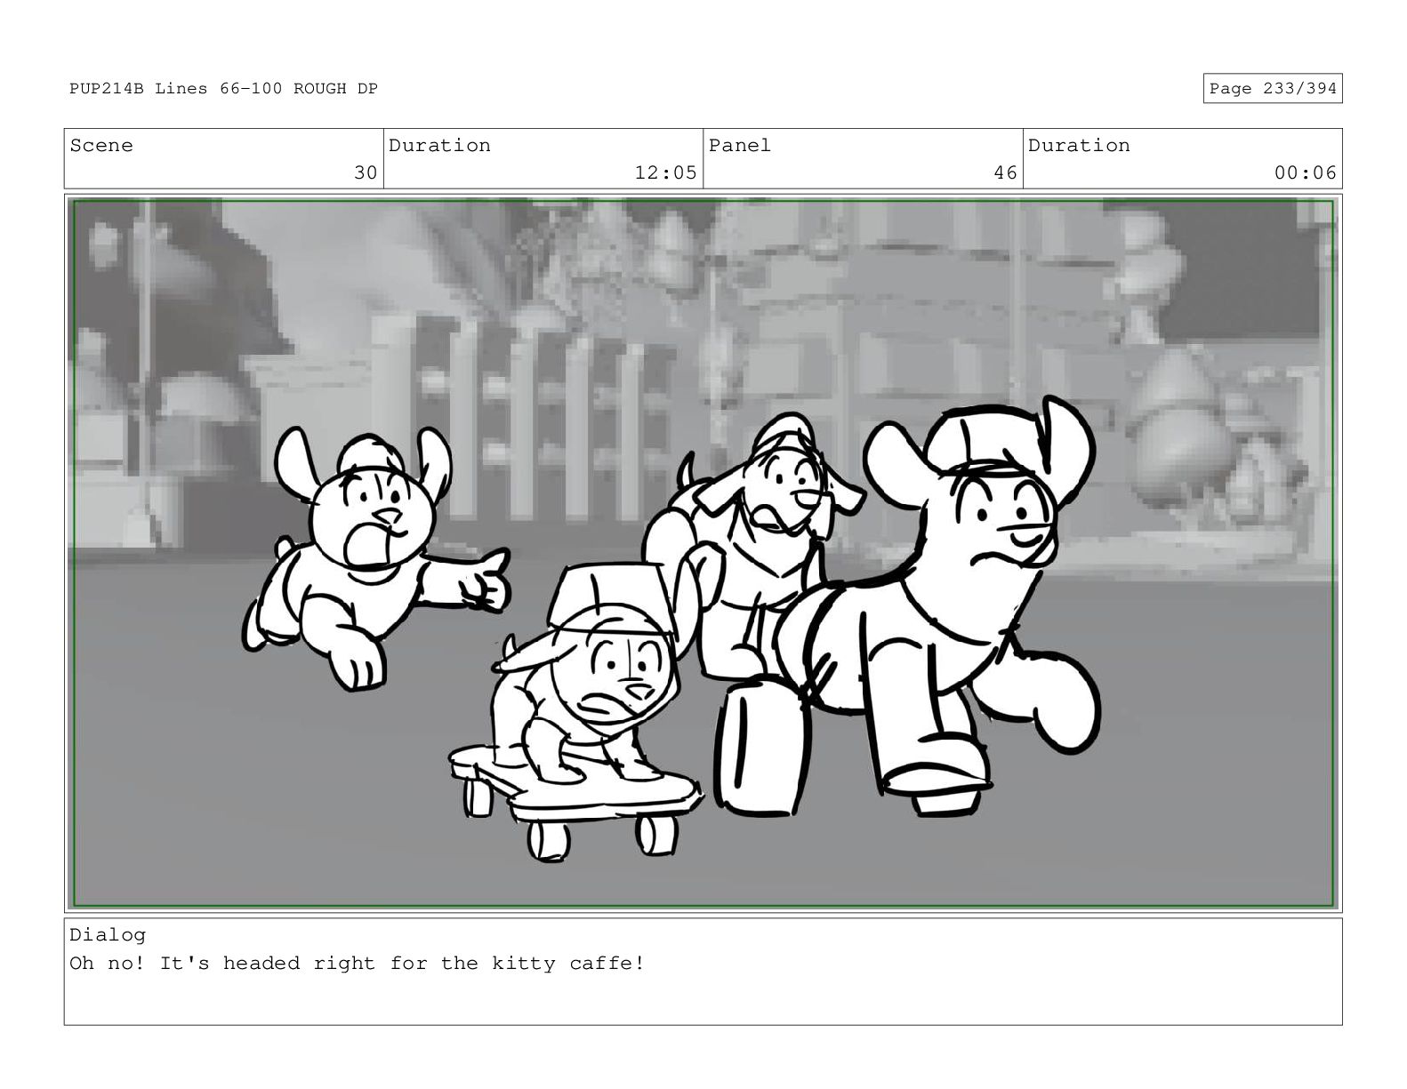Click the panel duration value '00:06'
1407x1089 pixels.
click(1305, 172)
